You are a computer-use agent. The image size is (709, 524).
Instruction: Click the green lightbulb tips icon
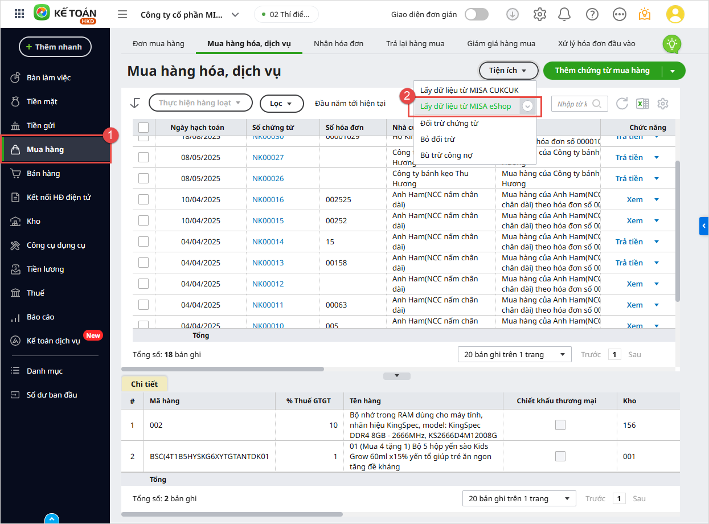672,43
